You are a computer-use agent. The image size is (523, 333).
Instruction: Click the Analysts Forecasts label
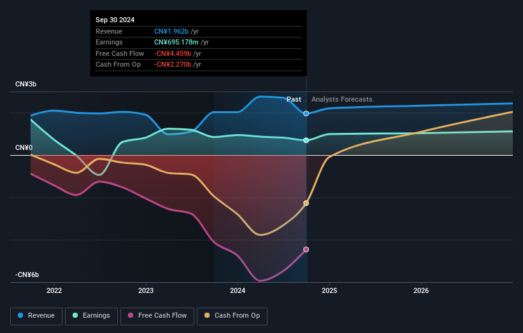coord(342,99)
